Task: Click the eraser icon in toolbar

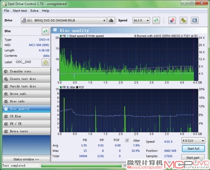Action: point(172,21)
